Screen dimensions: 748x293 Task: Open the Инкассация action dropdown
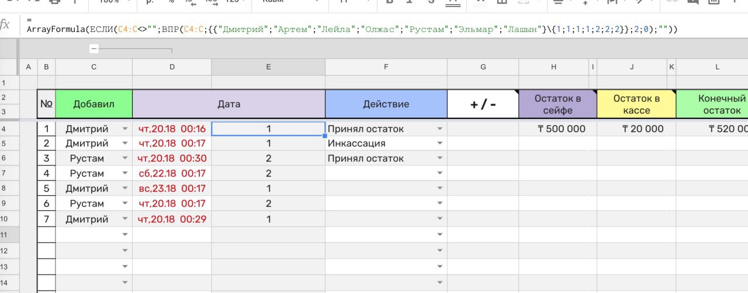point(440,143)
